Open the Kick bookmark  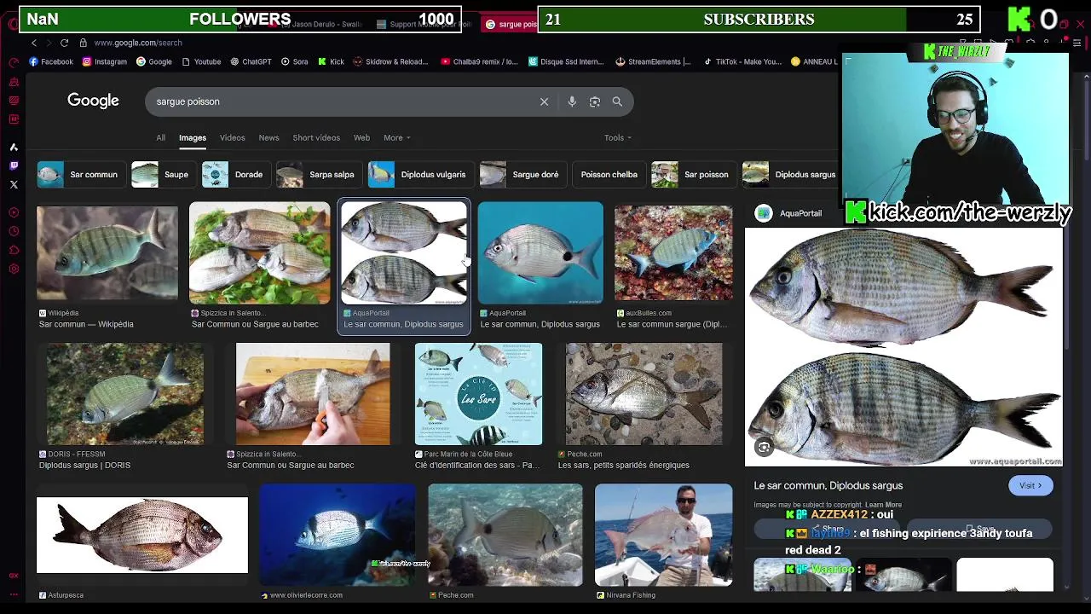331,61
